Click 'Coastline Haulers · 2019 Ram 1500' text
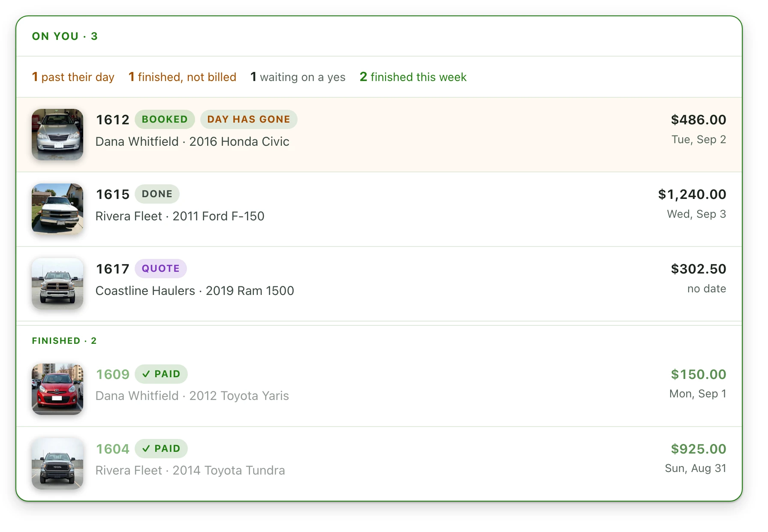The height and width of the screenshot is (532, 768). point(195,291)
